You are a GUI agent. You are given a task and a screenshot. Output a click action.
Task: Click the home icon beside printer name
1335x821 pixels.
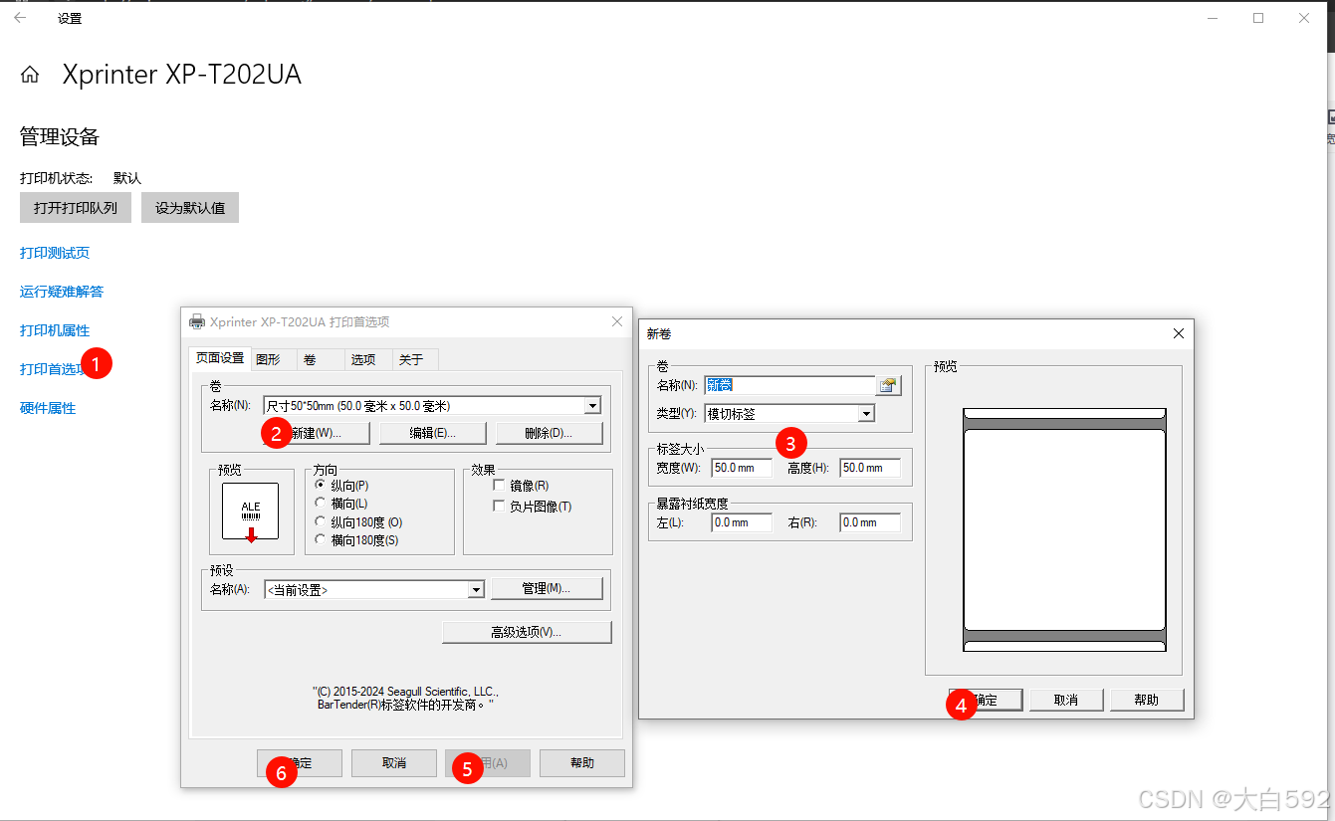pos(31,75)
